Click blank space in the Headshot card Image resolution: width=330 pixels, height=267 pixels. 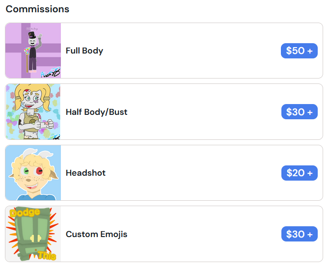[x=192, y=173]
